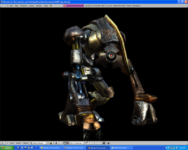Viewport: 188px width, 150px height.
Task: Click the Blender logo in title bar
Action: click(1, 2)
